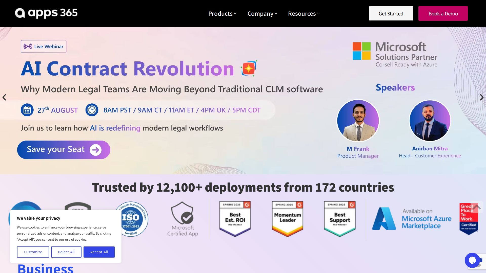Click M Frank's speaker photo
The image size is (486, 273).
pos(358,121)
